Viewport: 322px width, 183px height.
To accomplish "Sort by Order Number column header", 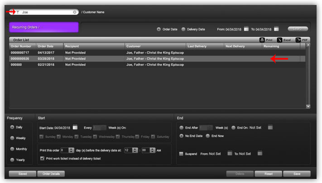I will coord(23,46).
